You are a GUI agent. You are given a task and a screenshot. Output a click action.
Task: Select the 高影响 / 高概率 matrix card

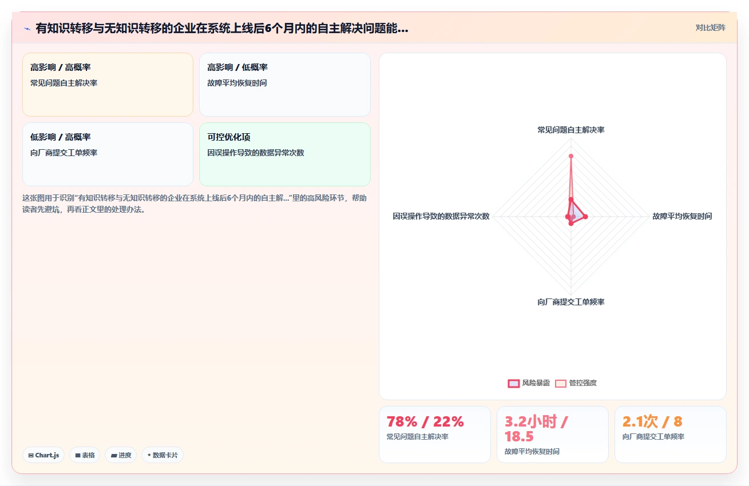click(x=108, y=85)
